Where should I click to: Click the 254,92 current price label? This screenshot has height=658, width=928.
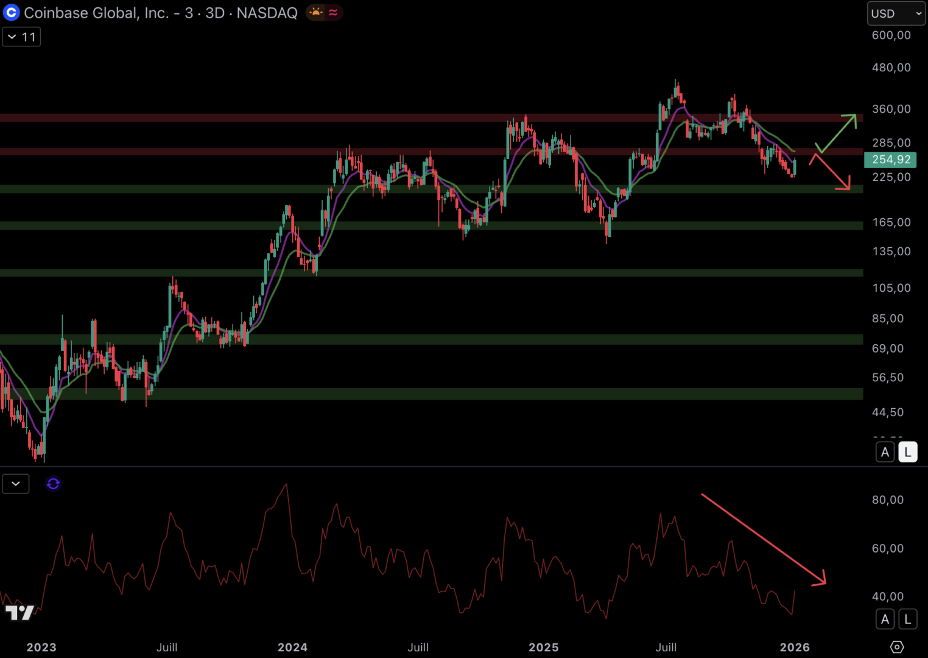(x=890, y=160)
